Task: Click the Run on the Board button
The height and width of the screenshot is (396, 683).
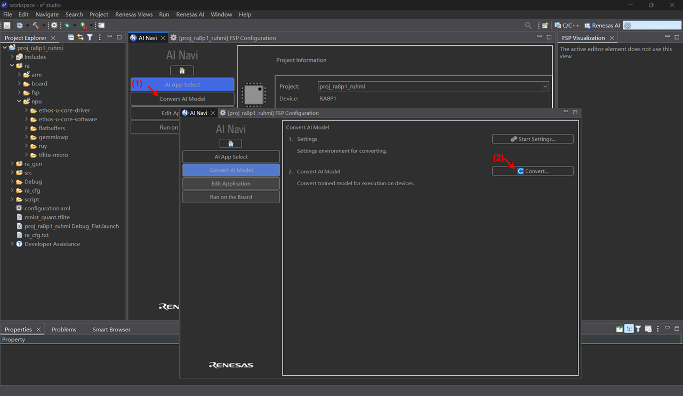Action: tap(231, 197)
